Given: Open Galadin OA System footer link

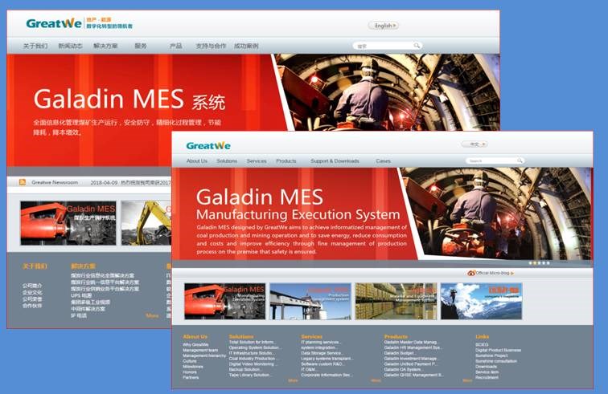Looking at the screenshot, I should (404, 369).
